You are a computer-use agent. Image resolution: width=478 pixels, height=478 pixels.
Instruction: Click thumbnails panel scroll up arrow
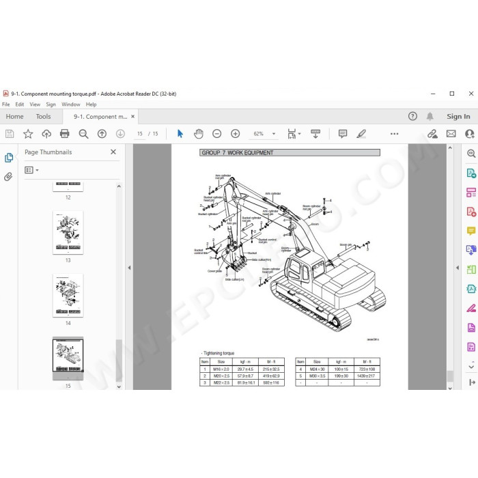coord(119,186)
